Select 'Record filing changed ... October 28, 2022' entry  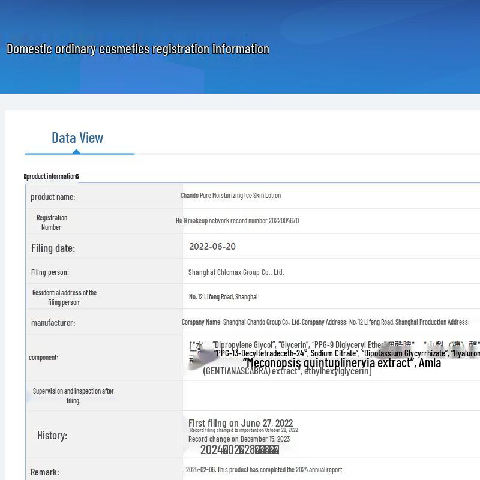[244, 430]
